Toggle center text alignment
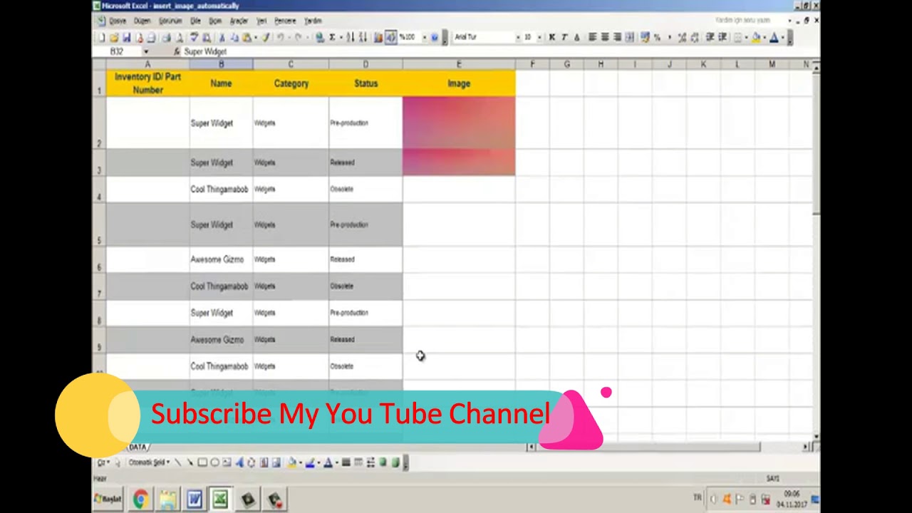The height and width of the screenshot is (513, 912). [605, 37]
